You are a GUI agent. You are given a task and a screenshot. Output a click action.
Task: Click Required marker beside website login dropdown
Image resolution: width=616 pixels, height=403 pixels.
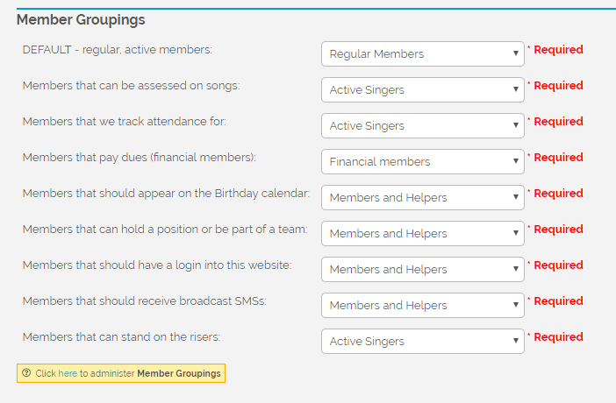[557, 265]
